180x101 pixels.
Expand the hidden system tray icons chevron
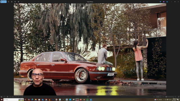tap(164, 100)
